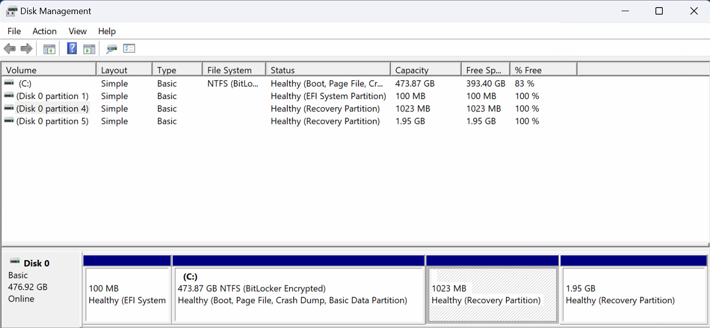Click the 473.87 GB capacity cell
Screen dimensions: 710x328
click(415, 84)
